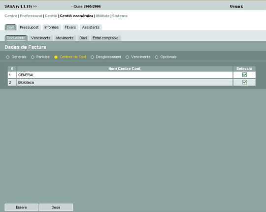The image size is (266, 212).
Task: Open the Informes tab
Action: 52,27
